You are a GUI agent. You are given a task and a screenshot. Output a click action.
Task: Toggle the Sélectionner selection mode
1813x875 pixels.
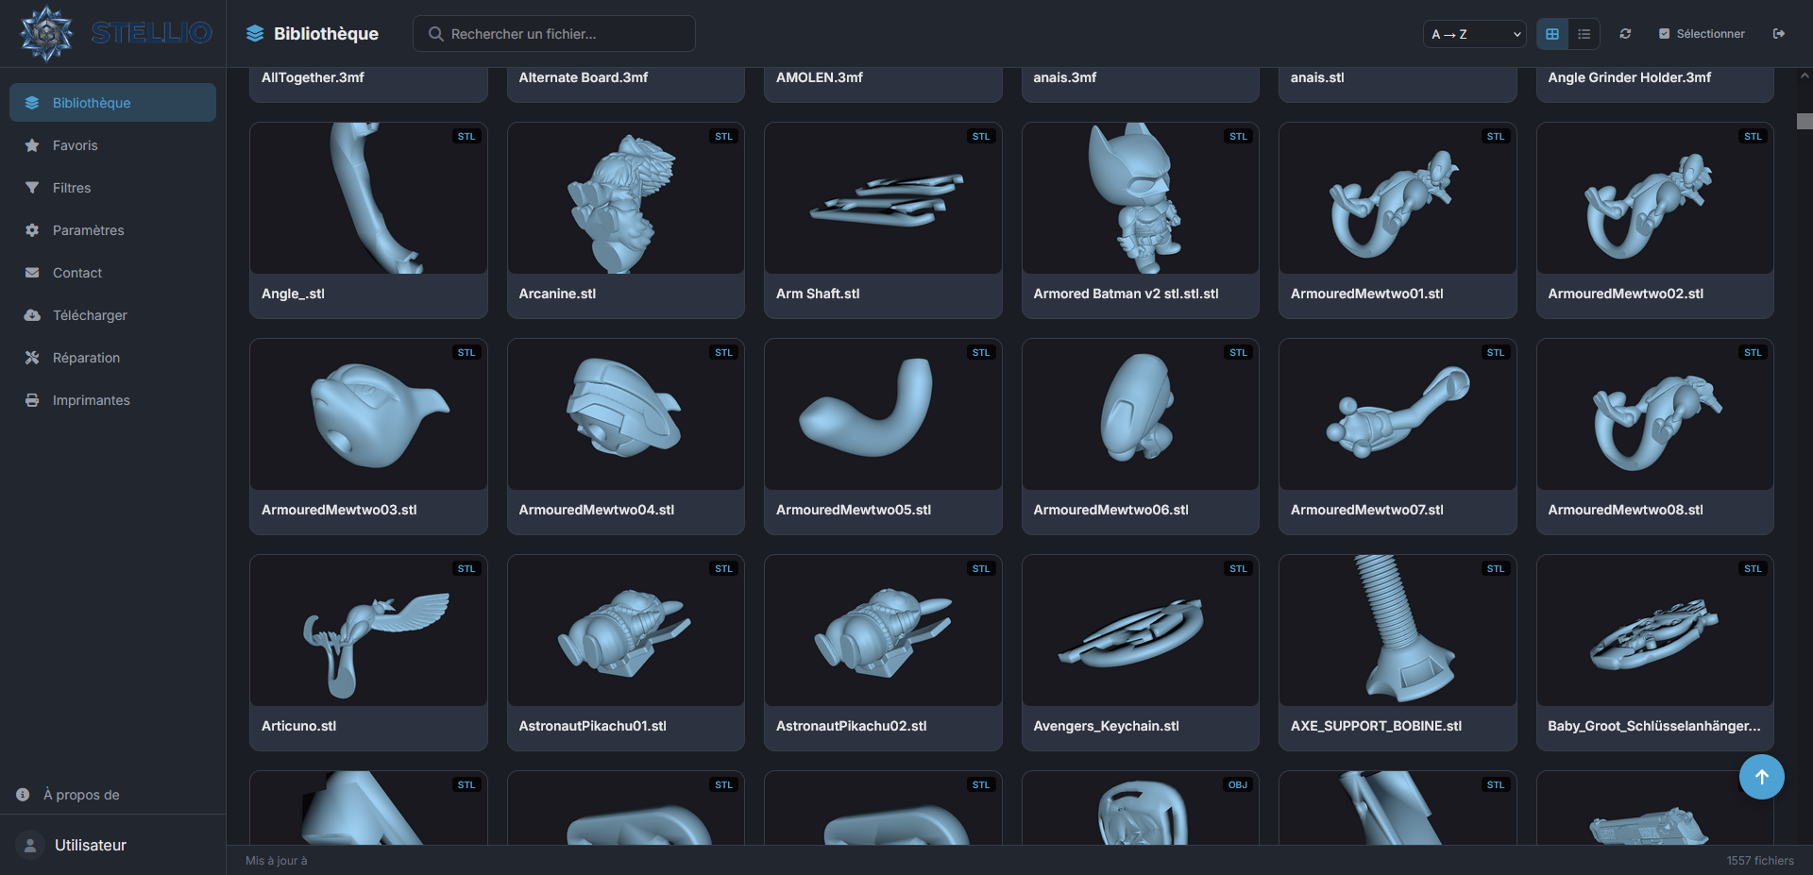[1702, 34]
